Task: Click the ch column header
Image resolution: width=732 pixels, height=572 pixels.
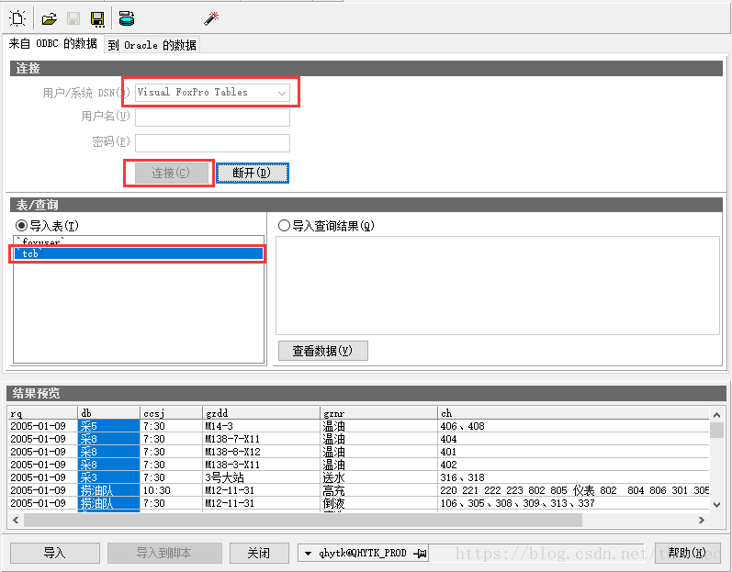Action: pos(573,413)
